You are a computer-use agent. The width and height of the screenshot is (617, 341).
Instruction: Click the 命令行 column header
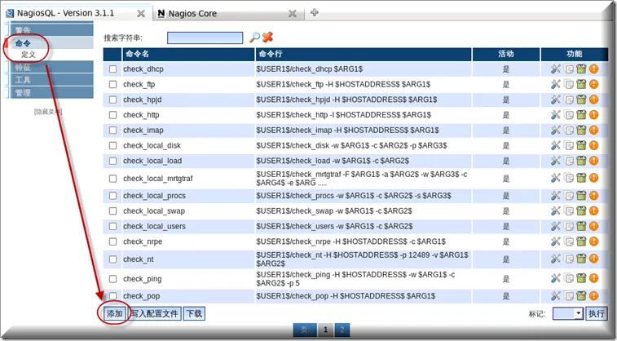coord(271,54)
